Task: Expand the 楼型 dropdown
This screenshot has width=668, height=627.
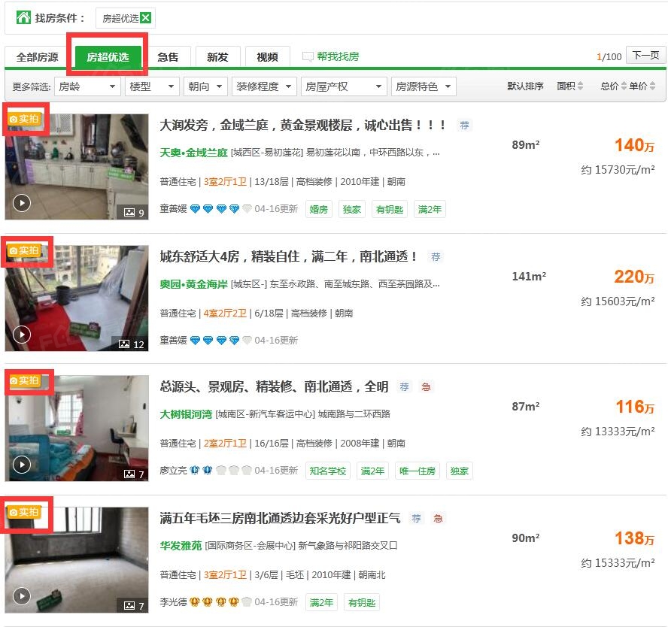Action: (152, 86)
